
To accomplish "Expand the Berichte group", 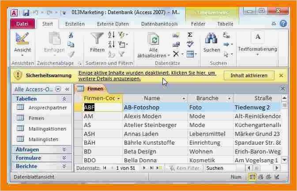I will click(64, 166).
